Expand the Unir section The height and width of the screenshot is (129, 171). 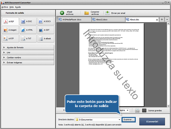tap(28, 53)
